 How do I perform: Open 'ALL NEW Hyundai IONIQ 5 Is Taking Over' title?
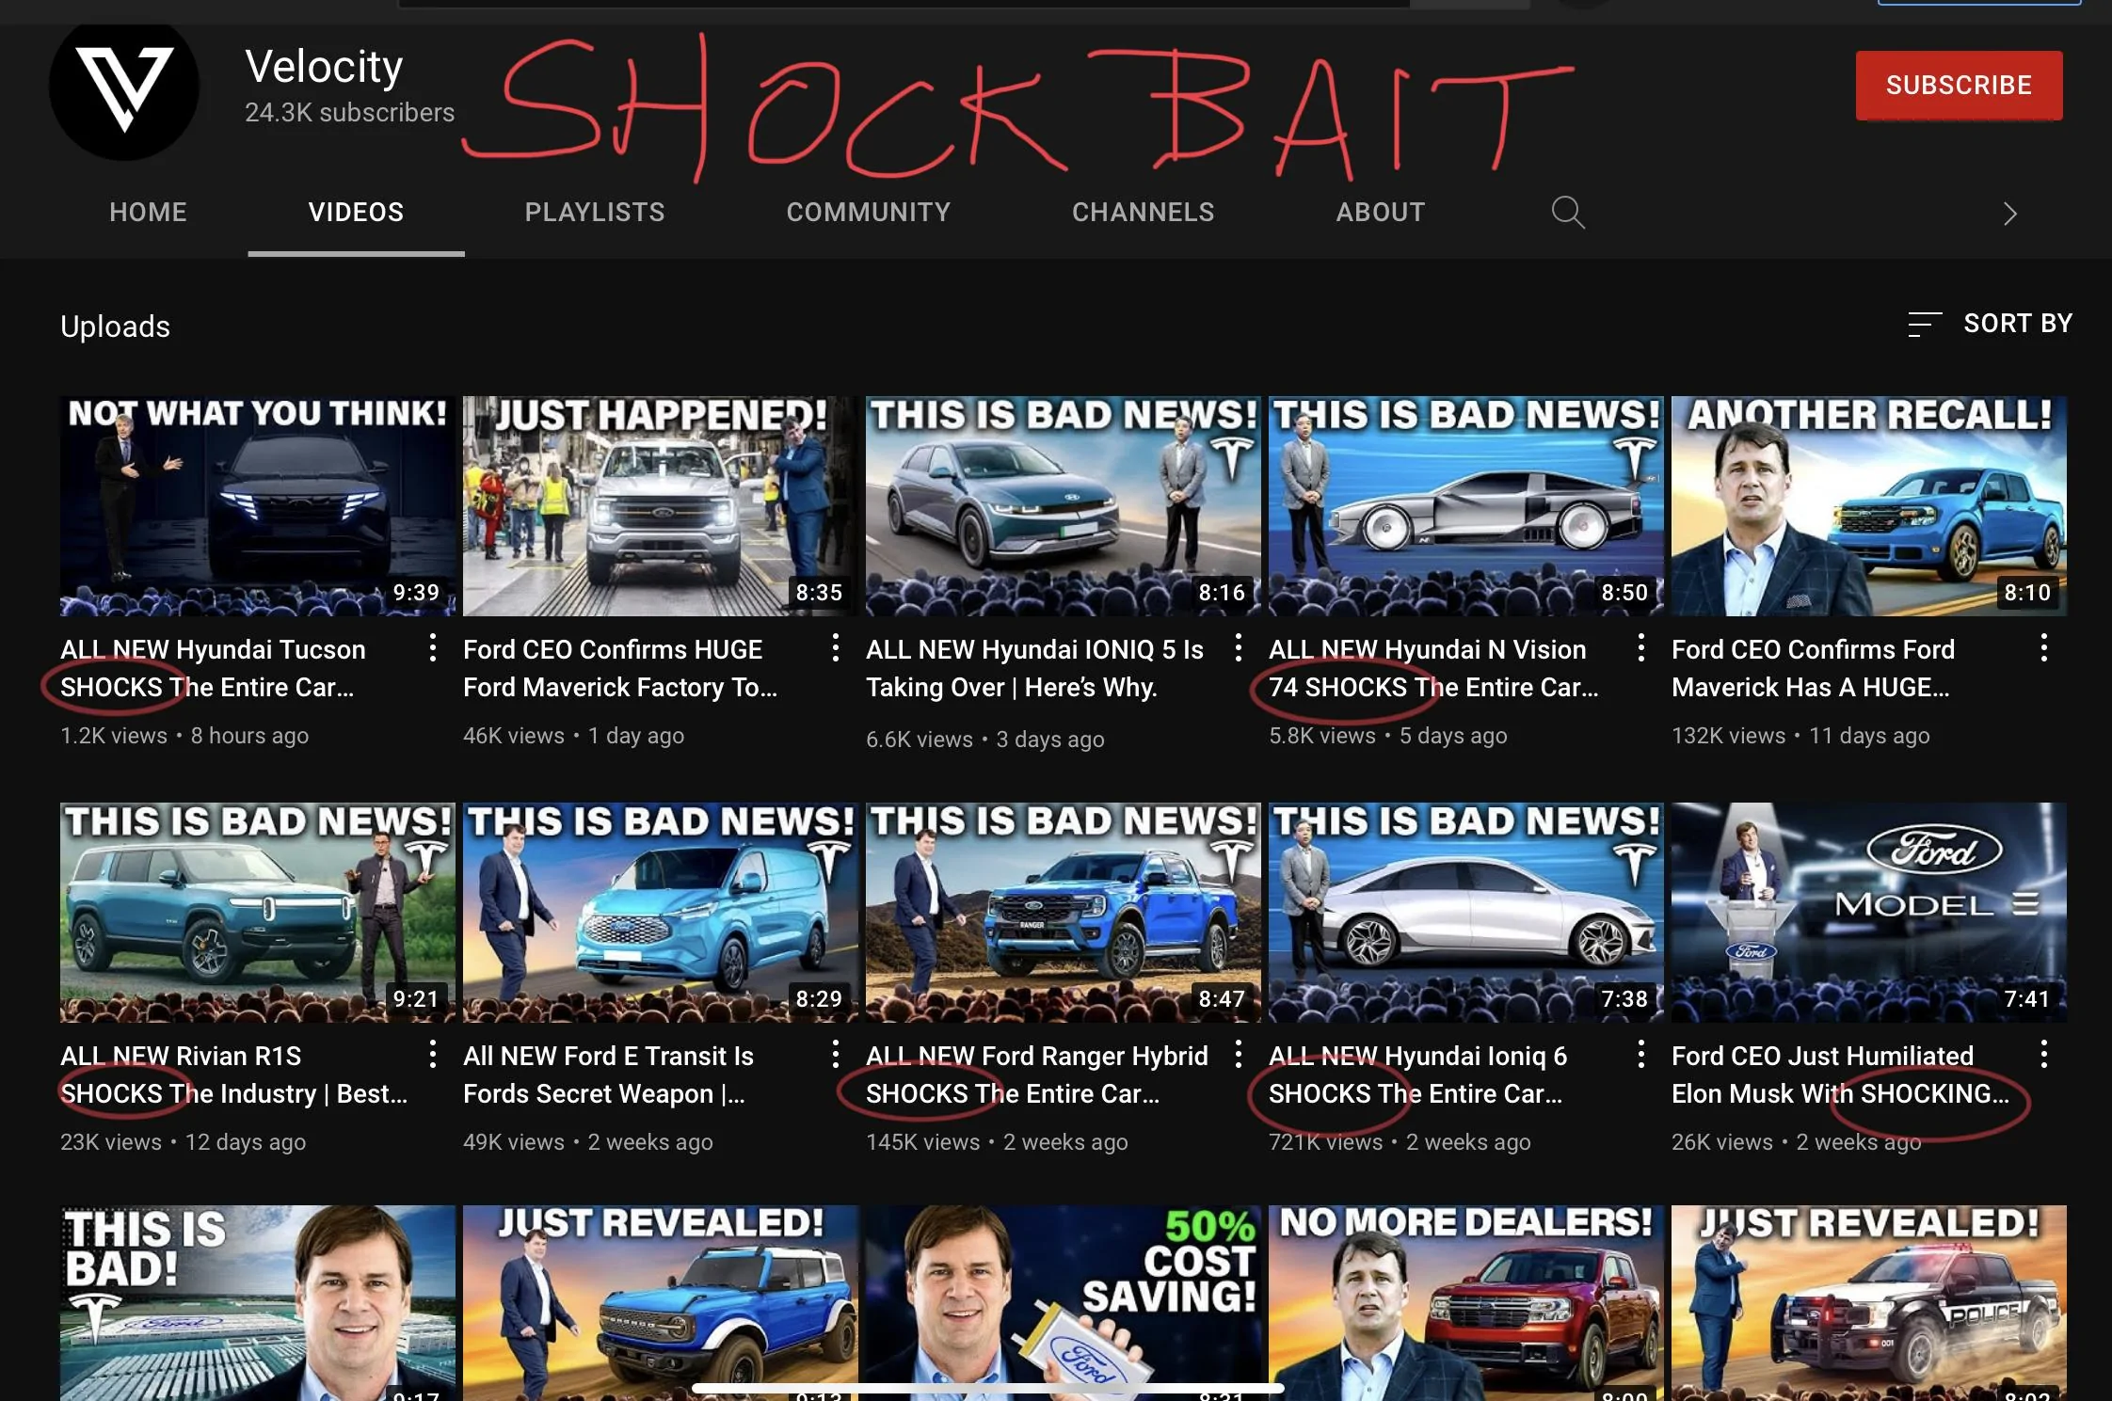point(1034,668)
